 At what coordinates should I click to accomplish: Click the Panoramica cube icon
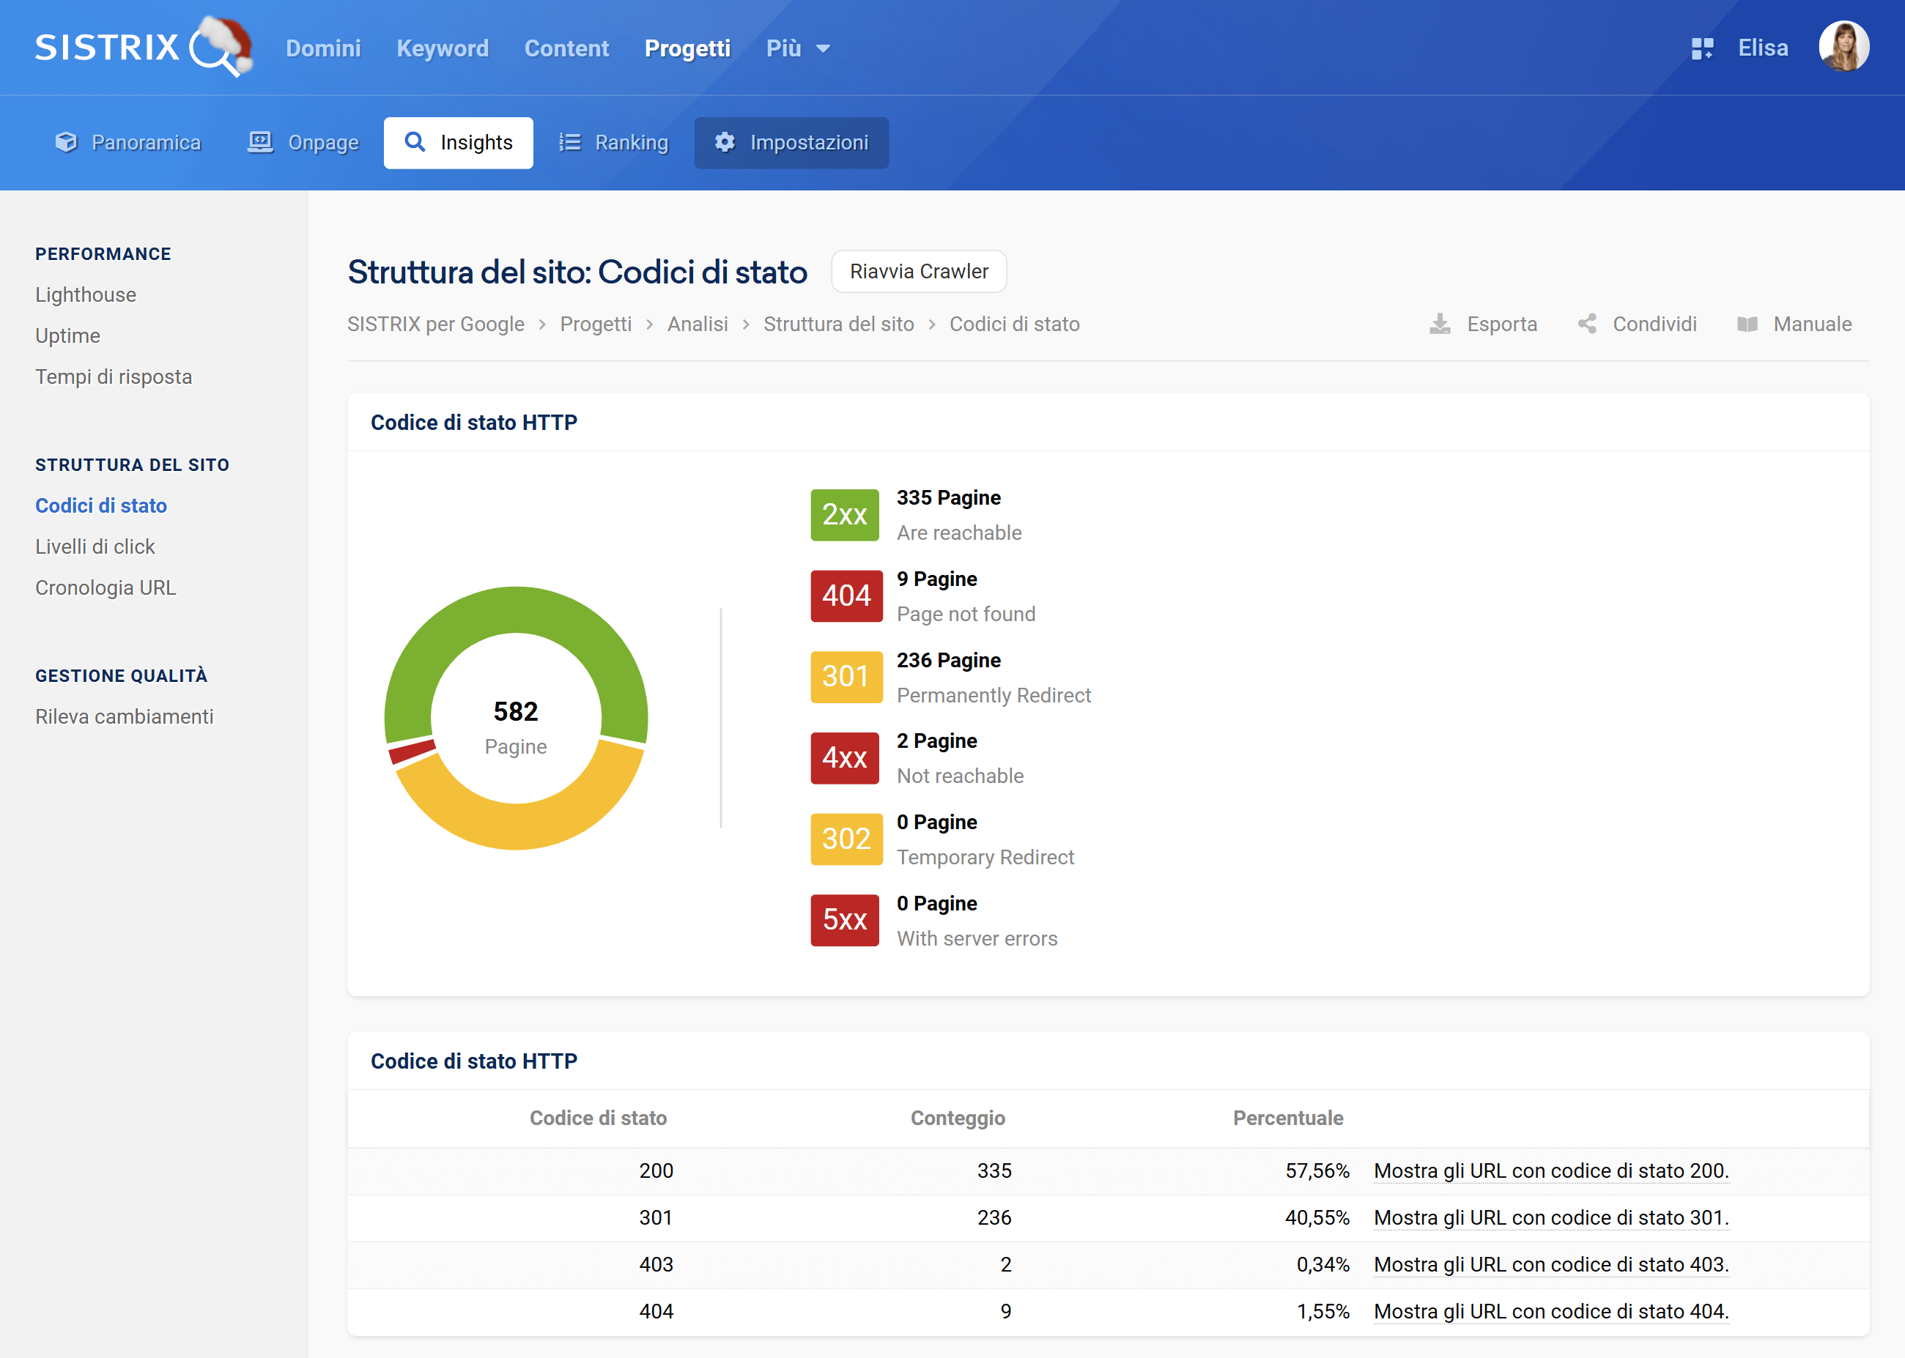[66, 143]
